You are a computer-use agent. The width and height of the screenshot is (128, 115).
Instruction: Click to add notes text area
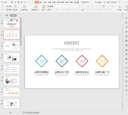pos(33,113)
